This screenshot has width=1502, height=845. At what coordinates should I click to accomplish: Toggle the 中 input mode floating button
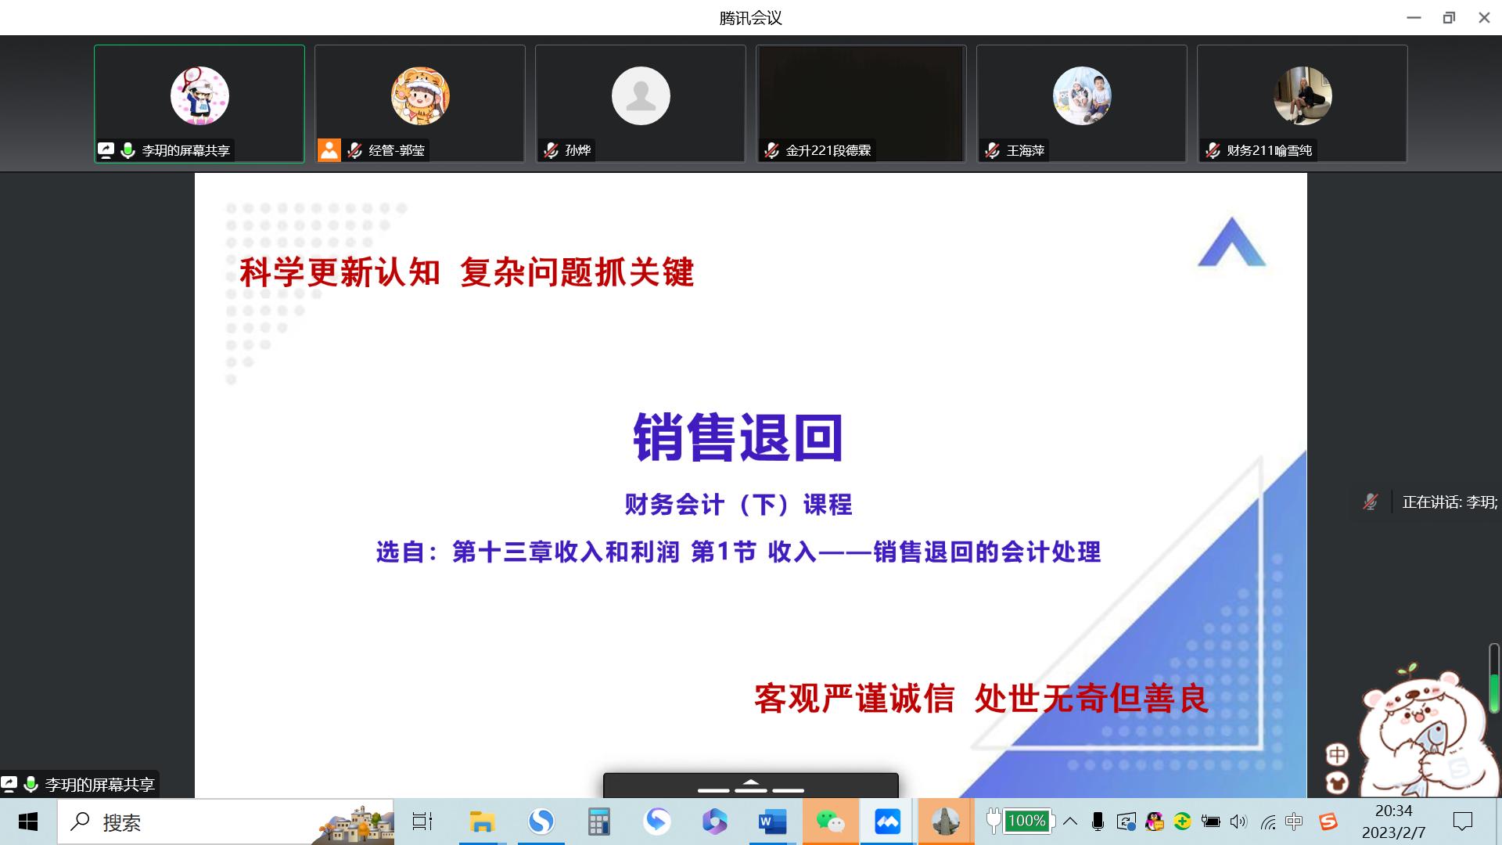pyautogui.click(x=1337, y=754)
